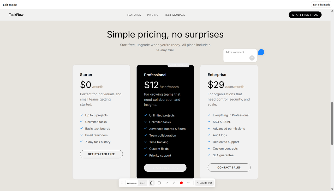
Task: Jump to Testimonials section link
Action: pyautogui.click(x=175, y=15)
